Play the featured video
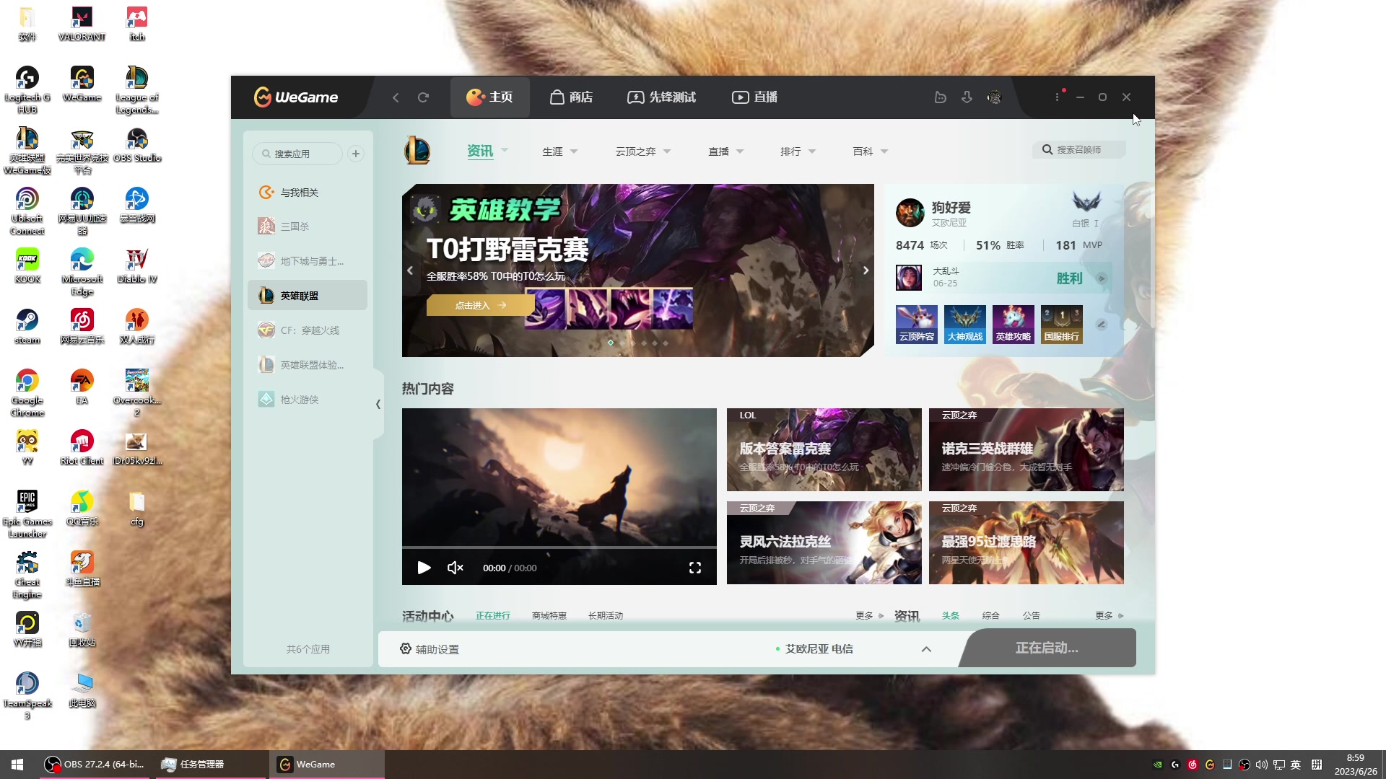Viewport: 1386px width, 779px height. [424, 568]
